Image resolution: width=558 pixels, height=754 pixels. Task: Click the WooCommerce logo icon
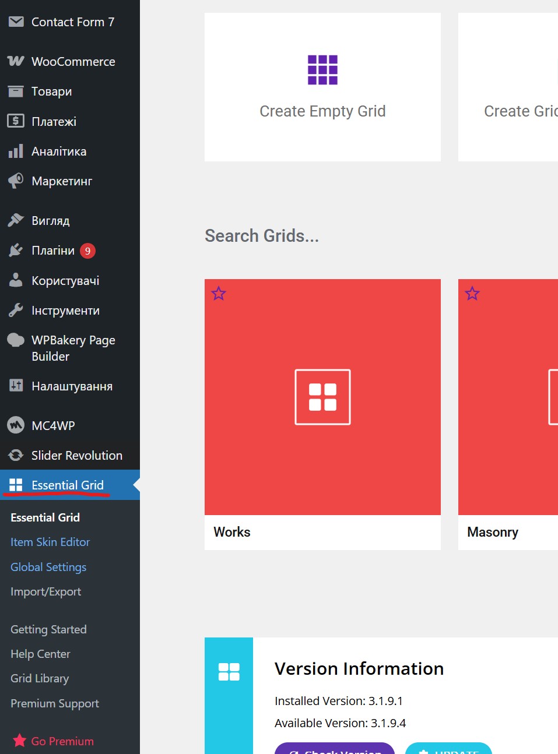click(x=16, y=61)
